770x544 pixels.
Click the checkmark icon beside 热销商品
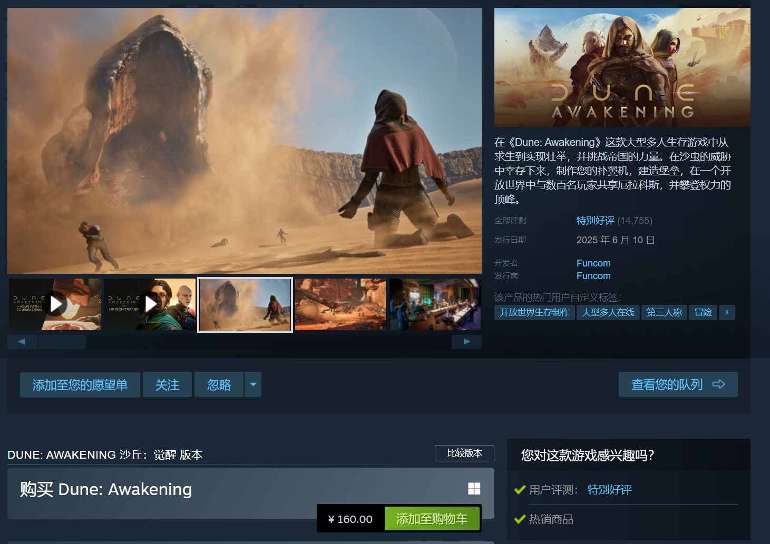pyautogui.click(x=520, y=519)
